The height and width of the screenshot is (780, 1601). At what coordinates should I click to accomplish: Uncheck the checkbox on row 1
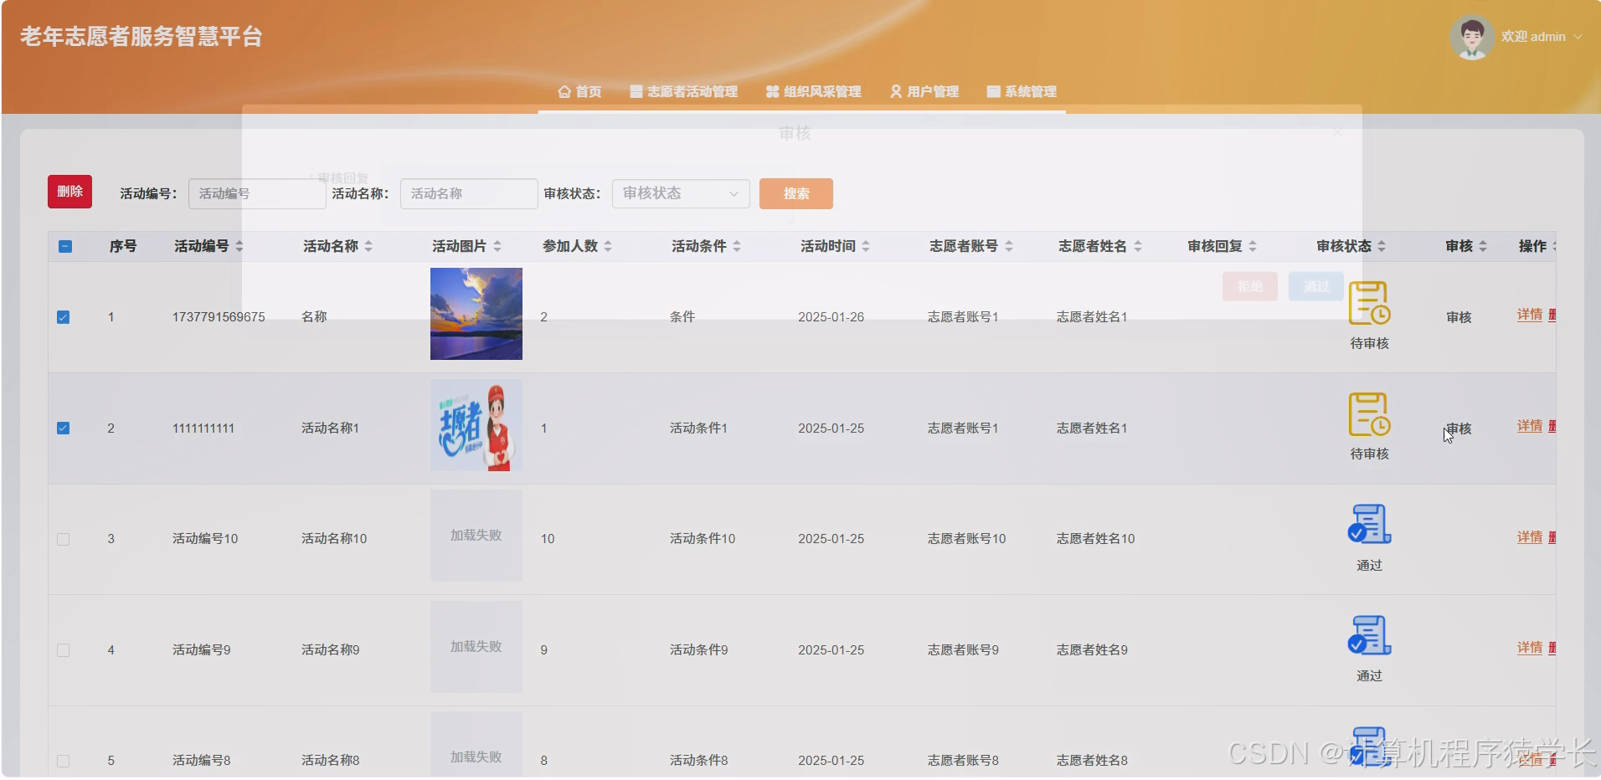(x=64, y=316)
